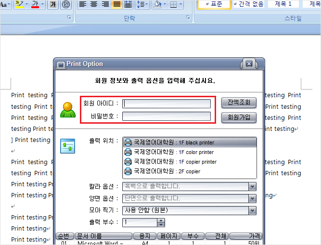Select 2F copier location
Screen dimensions: 321x245
(x=190, y=171)
